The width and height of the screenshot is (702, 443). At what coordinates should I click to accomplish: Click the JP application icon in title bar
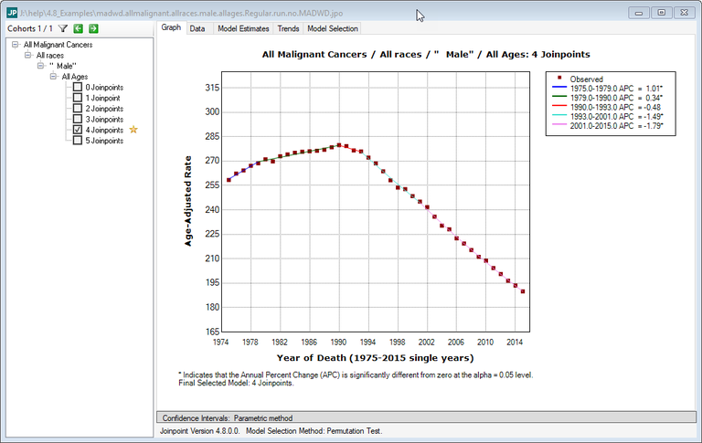pos(13,13)
